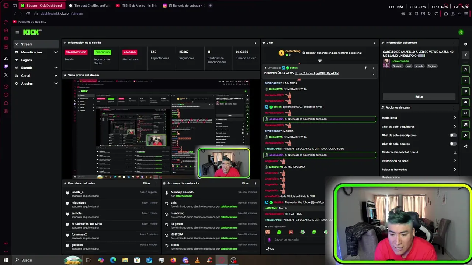Open the Acciones de moderador three-dot menu
This screenshot has width=472, height=265.
(x=255, y=183)
